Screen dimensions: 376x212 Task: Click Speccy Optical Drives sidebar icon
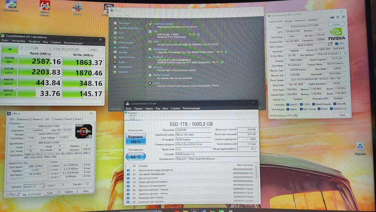point(115,57)
